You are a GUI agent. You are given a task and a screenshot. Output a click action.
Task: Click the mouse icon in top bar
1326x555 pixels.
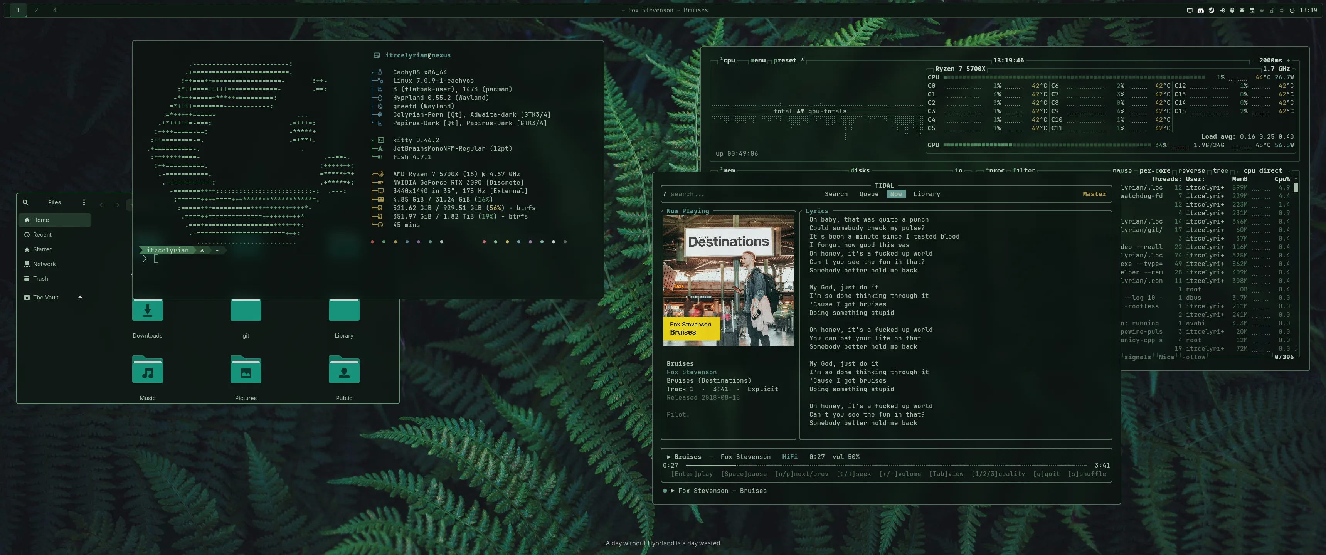1232,10
